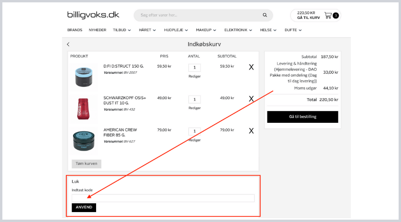The height and width of the screenshot is (222, 401).
Task: Click the search products field
Action: click(x=199, y=15)
